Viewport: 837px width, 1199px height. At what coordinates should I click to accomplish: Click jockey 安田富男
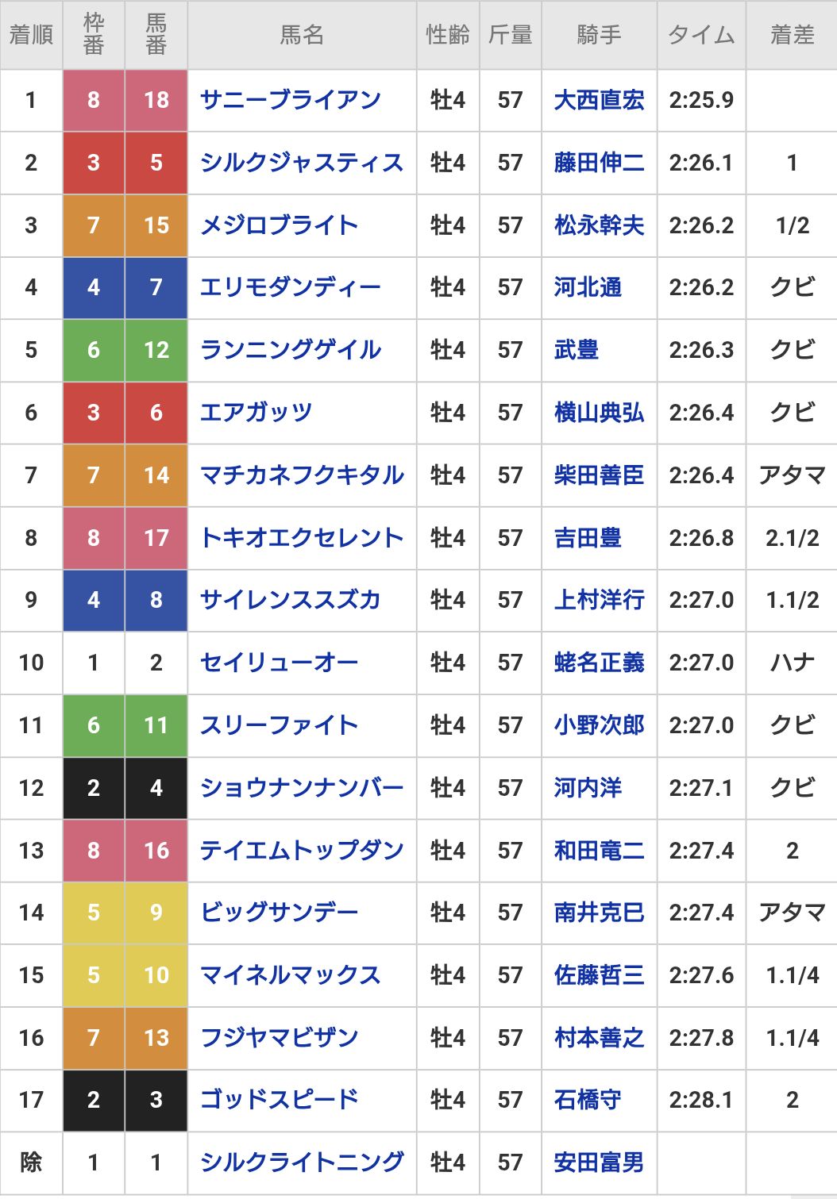[x=599, y=1162]
